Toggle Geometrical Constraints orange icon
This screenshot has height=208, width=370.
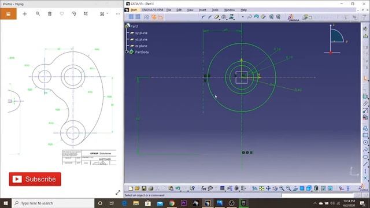pos(154,17)
